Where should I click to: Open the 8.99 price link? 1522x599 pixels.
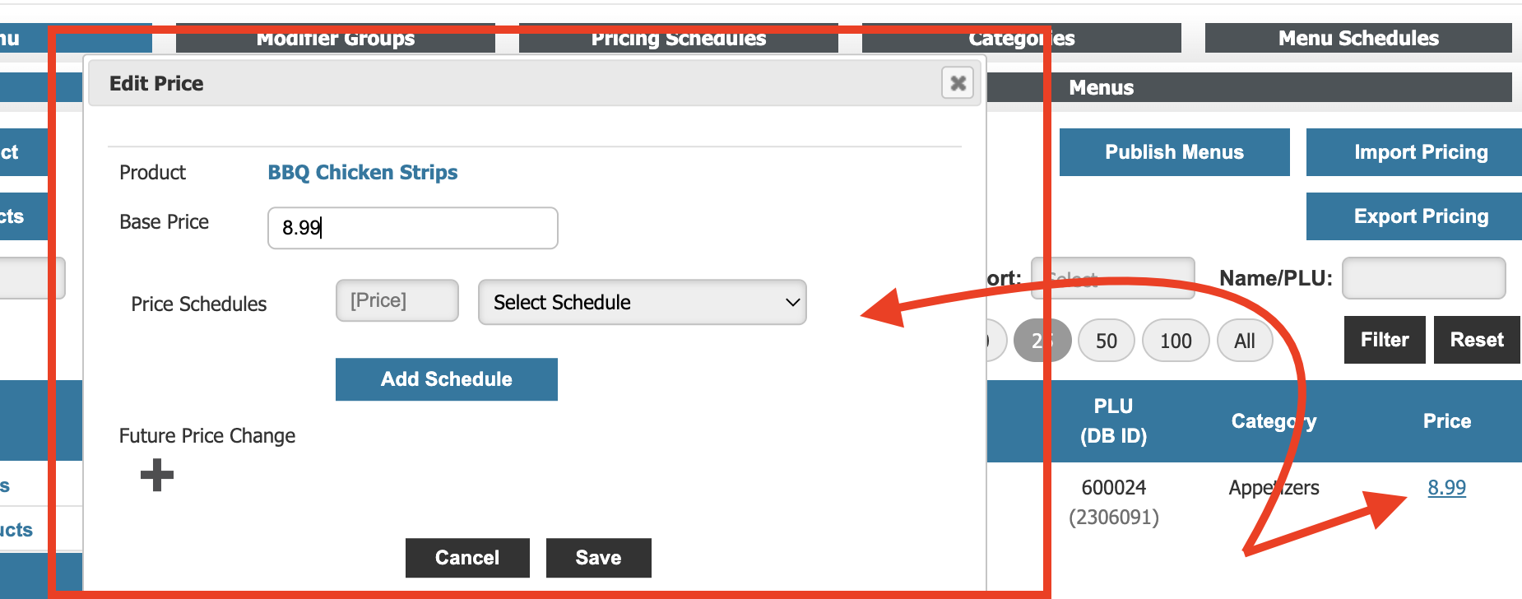pos(1446,488)
